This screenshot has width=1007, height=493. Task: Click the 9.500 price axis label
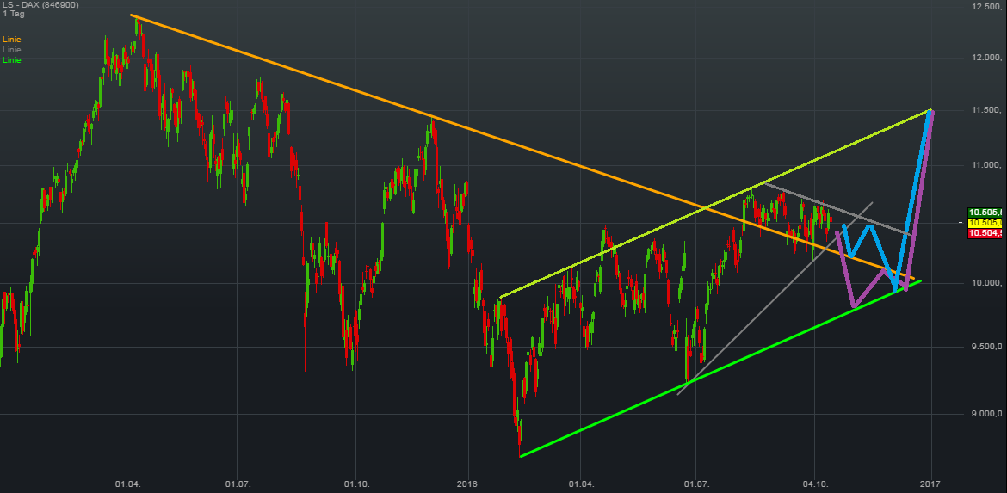988,348
